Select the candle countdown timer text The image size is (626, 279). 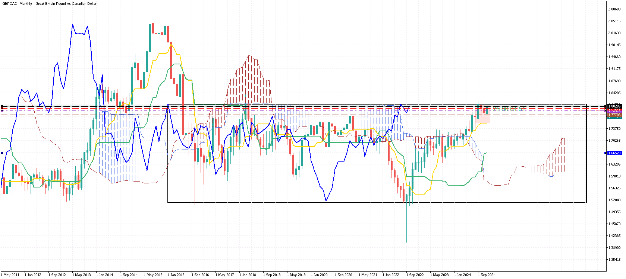(509, 109)
